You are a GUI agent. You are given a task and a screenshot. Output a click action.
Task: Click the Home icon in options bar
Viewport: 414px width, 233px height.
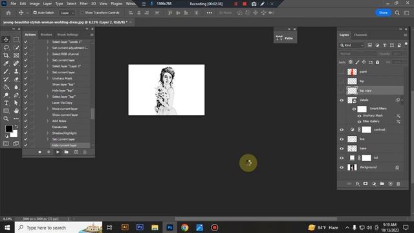point(8,13)
